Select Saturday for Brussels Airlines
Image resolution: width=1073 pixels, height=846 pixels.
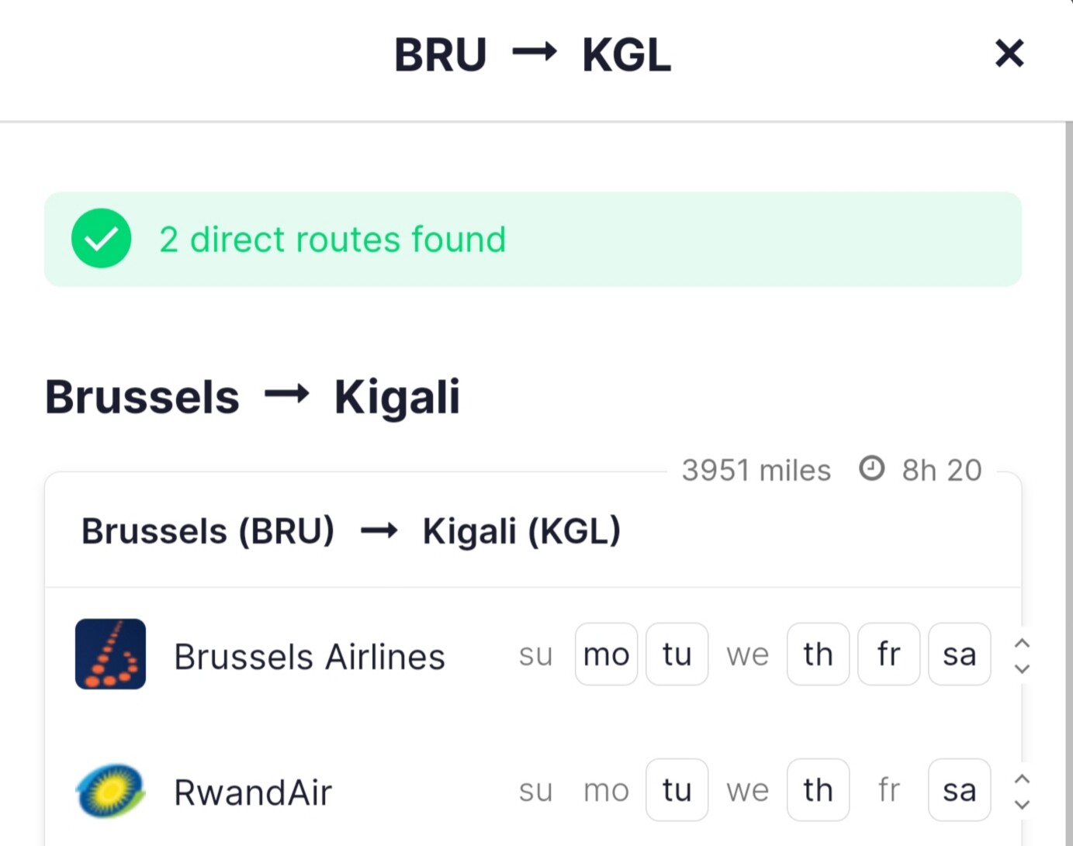pyautogui.click(x=959, y=654)
